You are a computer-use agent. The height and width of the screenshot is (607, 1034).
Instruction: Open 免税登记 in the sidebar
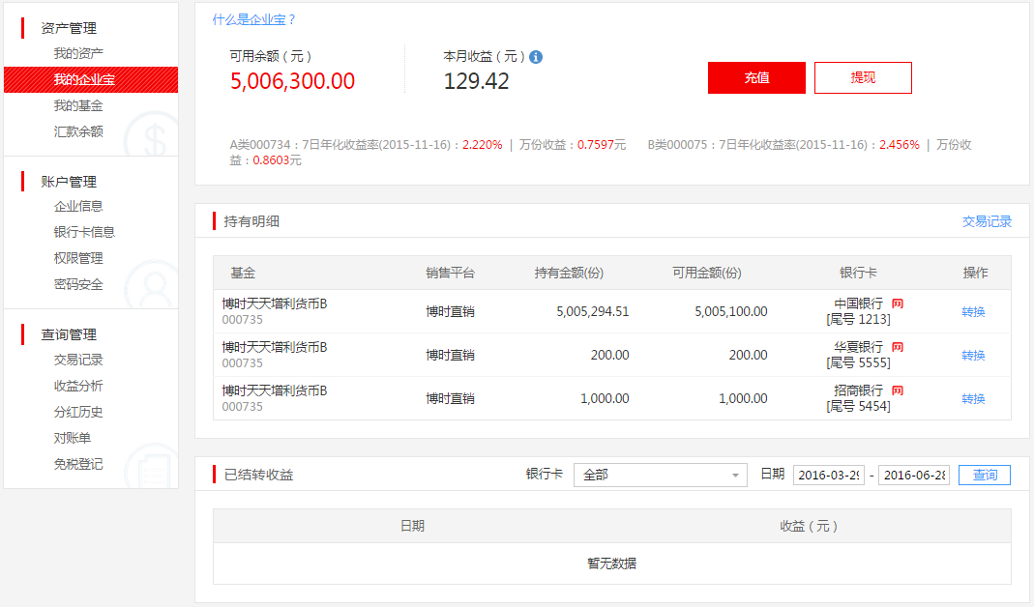78,464
